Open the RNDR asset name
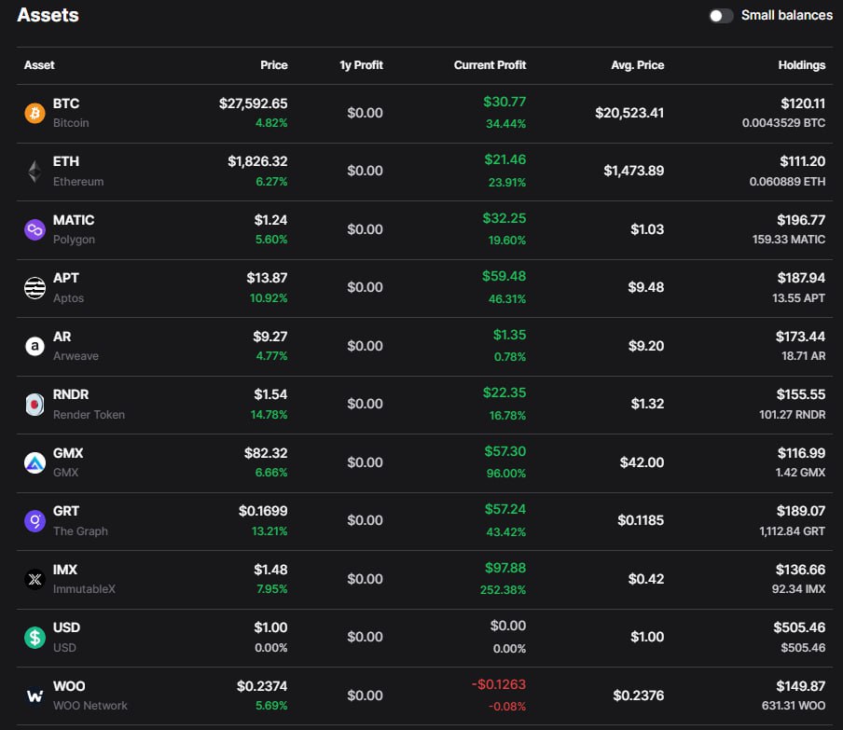Viewport: 843px width, 730px height. coord(71,394)
